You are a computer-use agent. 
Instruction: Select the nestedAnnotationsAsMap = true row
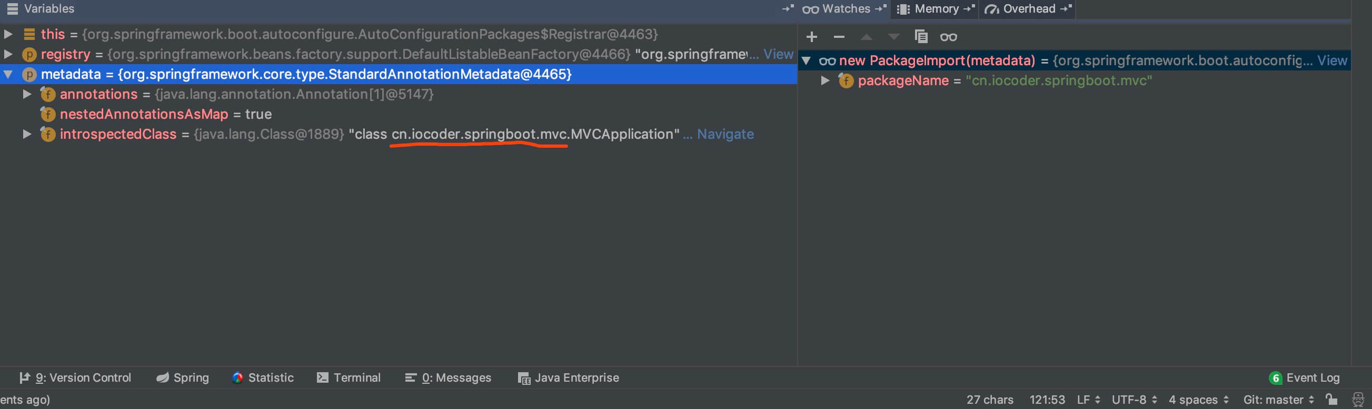pos(399,115)
